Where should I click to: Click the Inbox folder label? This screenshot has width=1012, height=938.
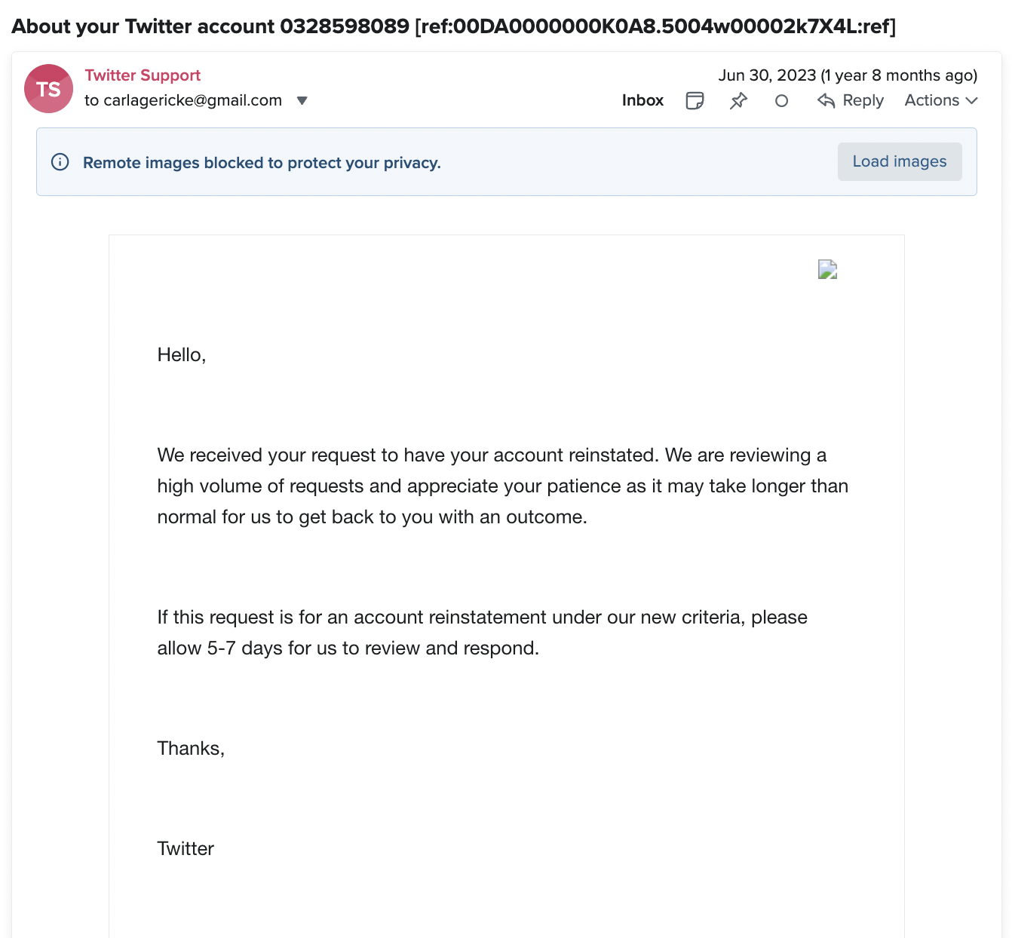tap(642, 100)
